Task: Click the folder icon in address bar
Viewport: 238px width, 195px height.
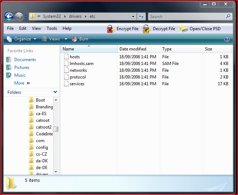Action: click(x=32, y=16)
